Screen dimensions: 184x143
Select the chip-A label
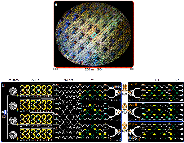click(x=133, y=84)
